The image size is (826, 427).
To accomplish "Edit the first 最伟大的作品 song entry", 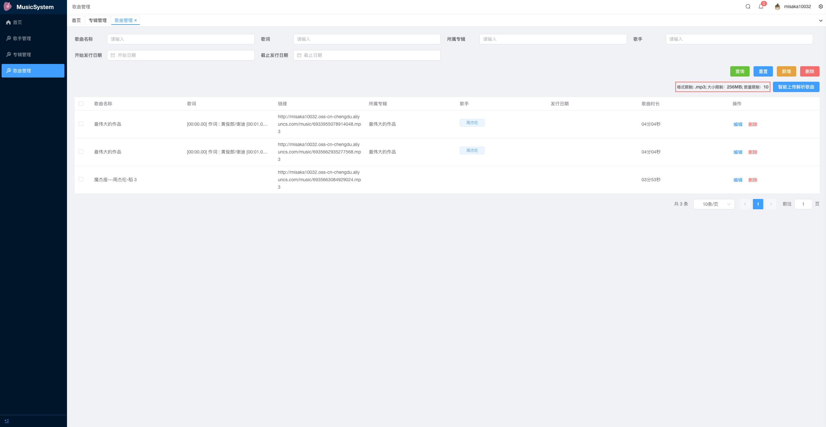I will 738,124.
